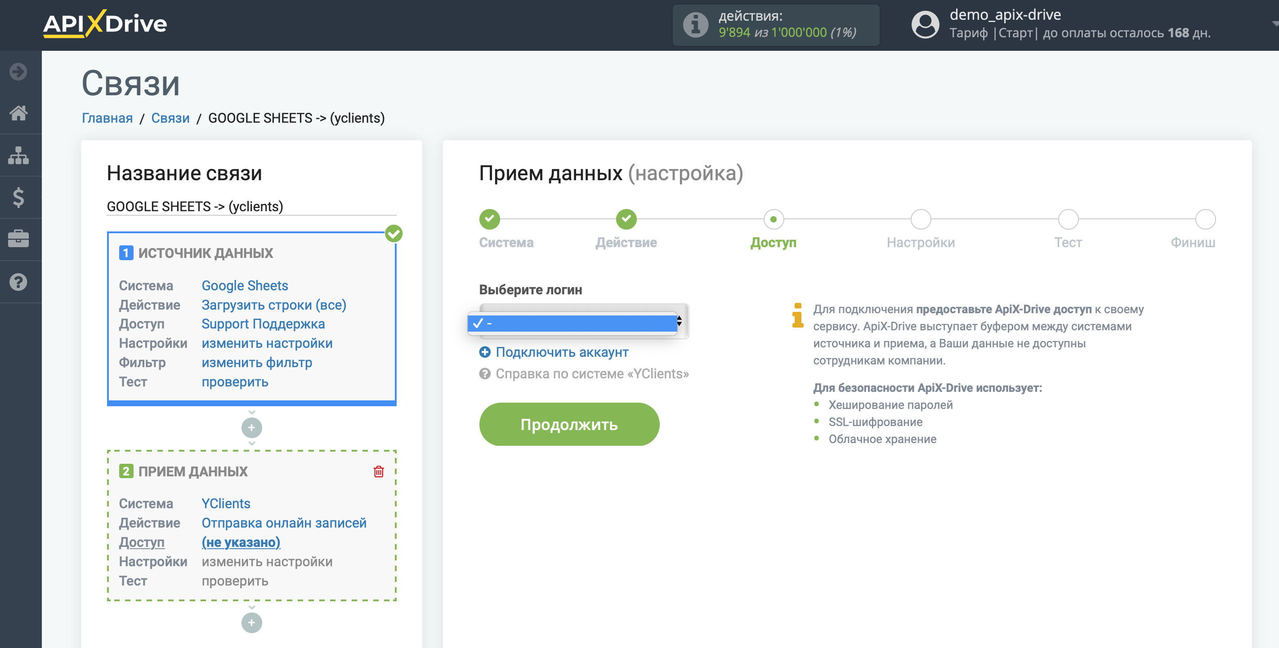
Task: Click the Доступ label in receiver block
Action: click(x=142, y=542)
